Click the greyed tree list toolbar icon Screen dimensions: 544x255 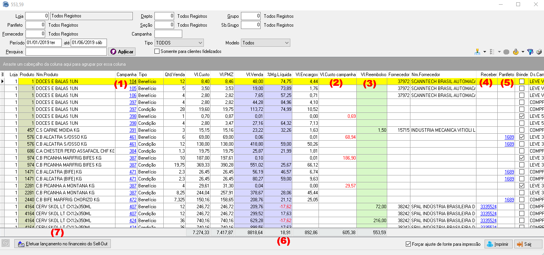tap(492, 51)
